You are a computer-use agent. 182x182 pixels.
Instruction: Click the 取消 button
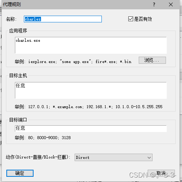pos(161,173)
